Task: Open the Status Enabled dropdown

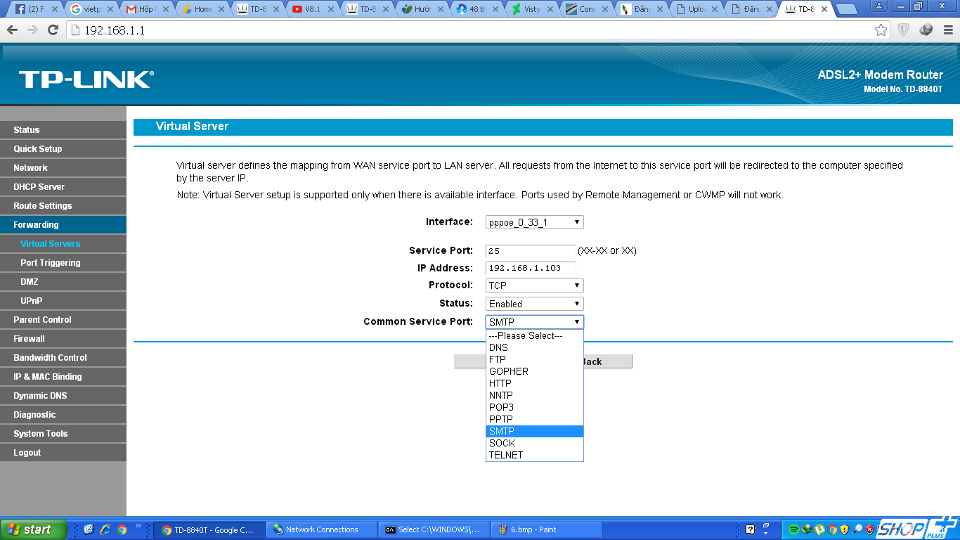Action: click(x=534, y=304)
